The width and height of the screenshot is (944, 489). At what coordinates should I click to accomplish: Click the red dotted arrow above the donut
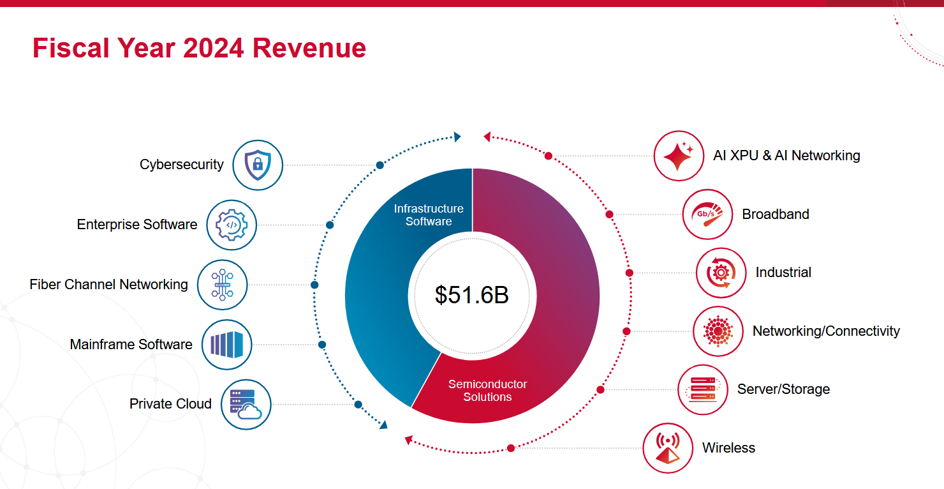487,135
